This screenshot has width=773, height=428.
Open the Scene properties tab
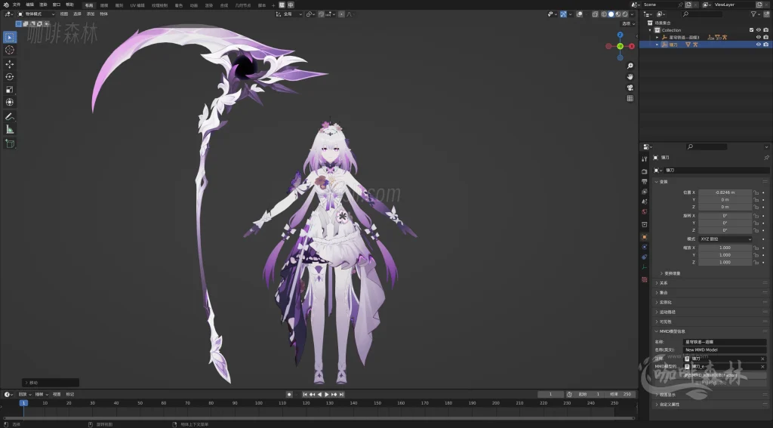tap(645, 202)
